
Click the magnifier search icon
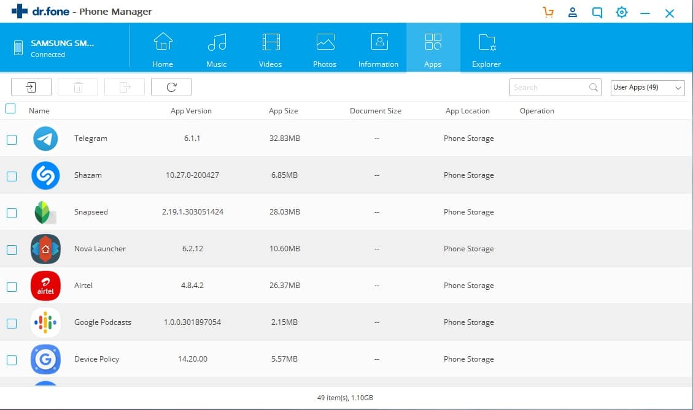point(593,88)
